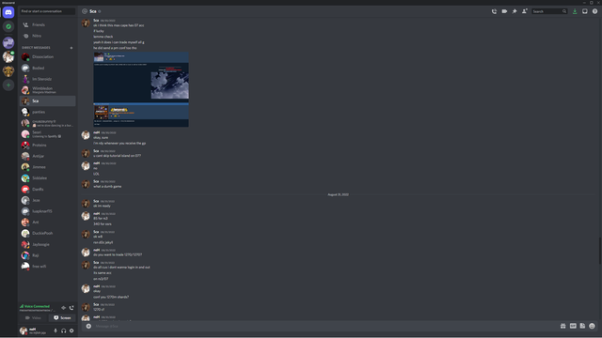The width and height of the screenshot is (602, 338).
Task: Open DM with Siddalee
Action: [x=48, y=178]
